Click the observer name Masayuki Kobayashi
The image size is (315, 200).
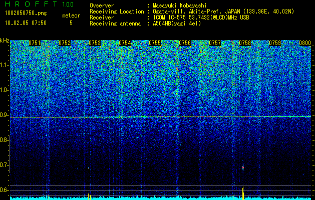click(x=179, y=5)
